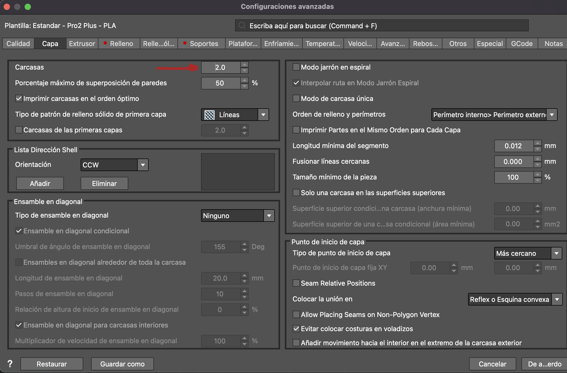Click the Guardar como button
This screenshot has width=567, height=373.
pos(122,364)
